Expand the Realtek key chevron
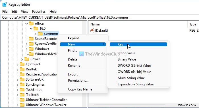 [17, 69]
